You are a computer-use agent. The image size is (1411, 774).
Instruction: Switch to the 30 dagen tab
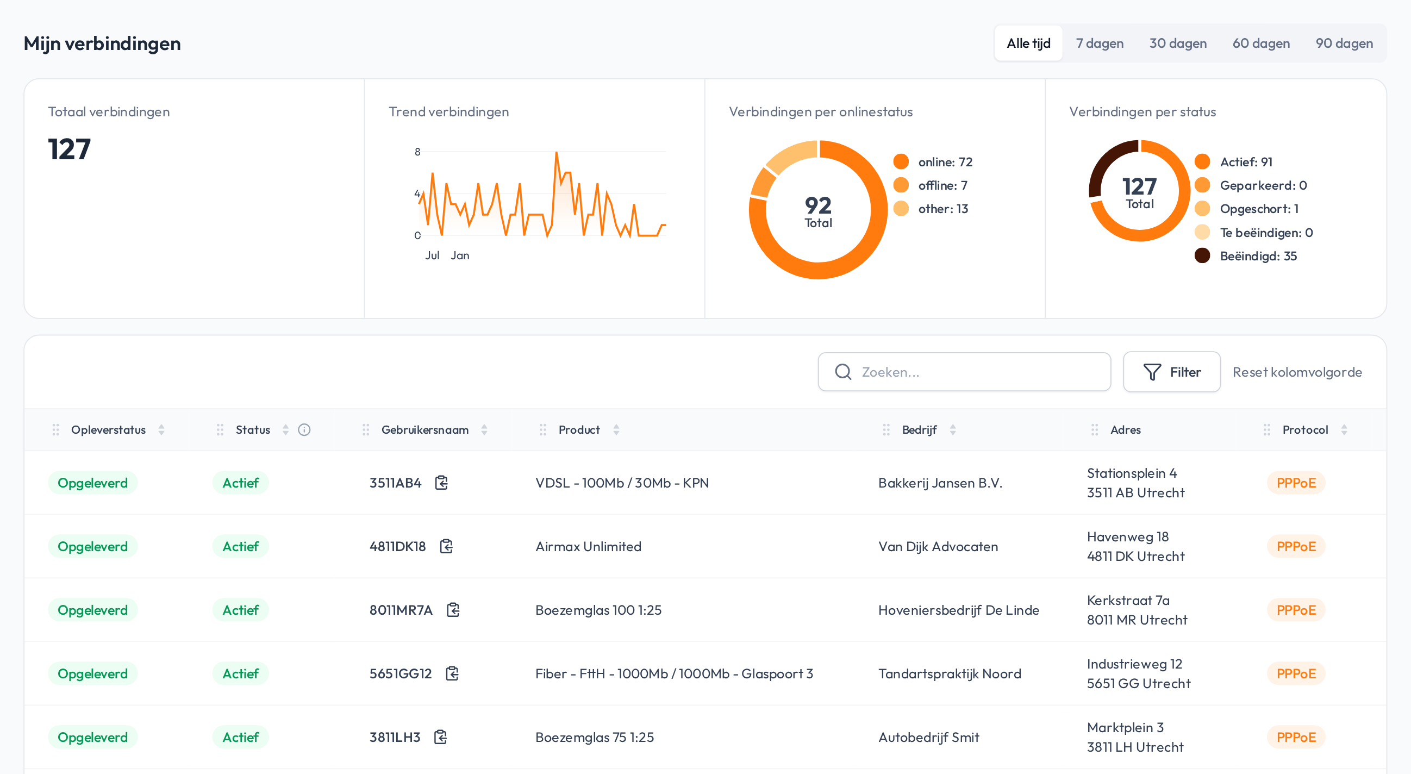[1178, 43]
